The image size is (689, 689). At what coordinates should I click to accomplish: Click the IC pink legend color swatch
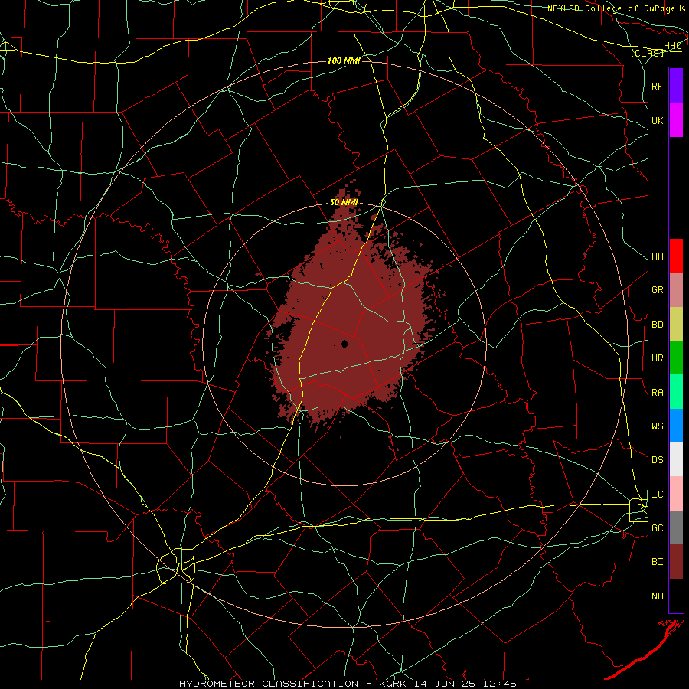tap(676, 494)
